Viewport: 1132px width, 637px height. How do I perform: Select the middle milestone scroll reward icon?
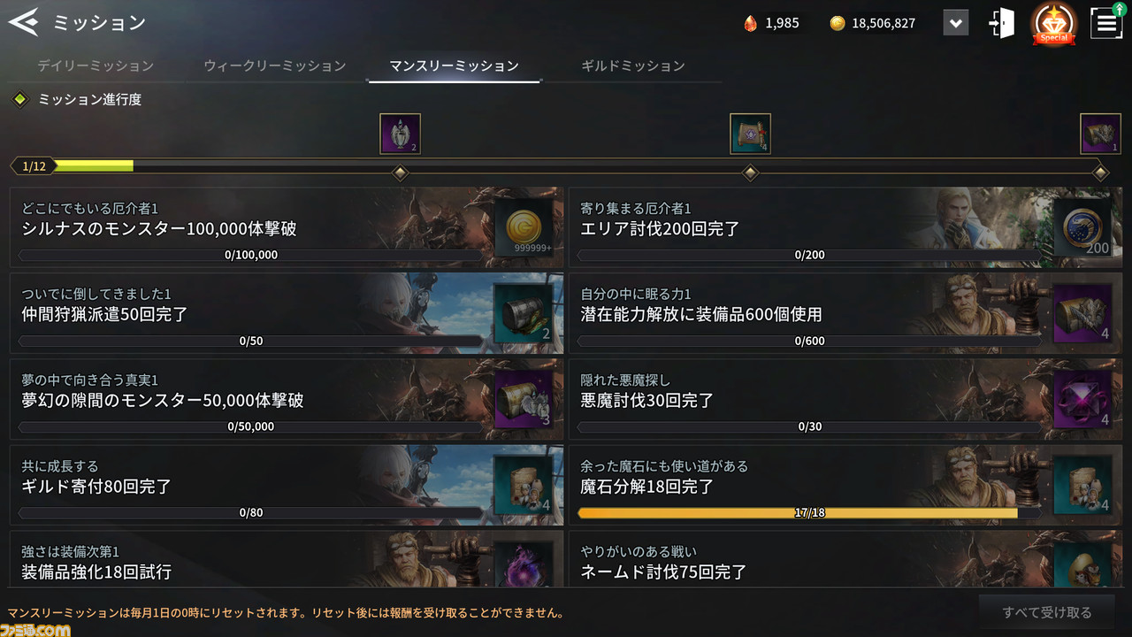click(750, 134)
